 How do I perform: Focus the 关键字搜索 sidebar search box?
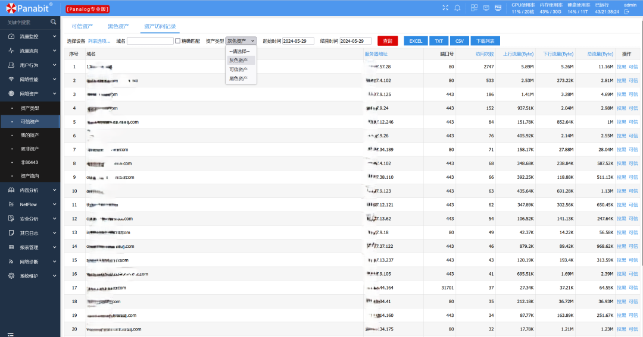27,22
